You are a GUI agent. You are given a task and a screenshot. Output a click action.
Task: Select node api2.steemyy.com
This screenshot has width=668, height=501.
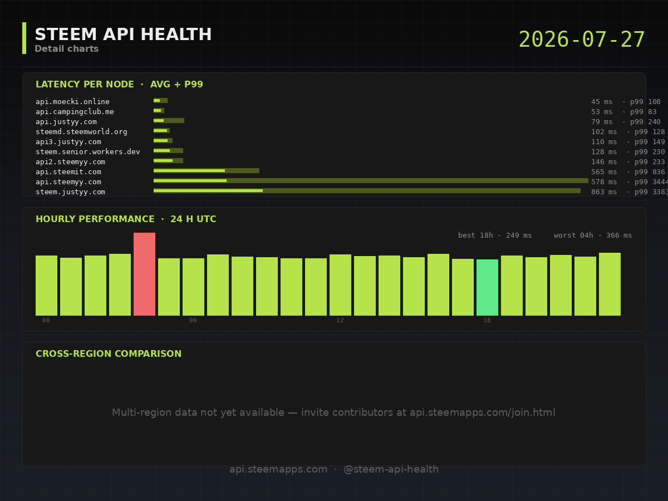tap(70, 161)
